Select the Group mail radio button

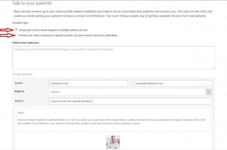[16, 30]
